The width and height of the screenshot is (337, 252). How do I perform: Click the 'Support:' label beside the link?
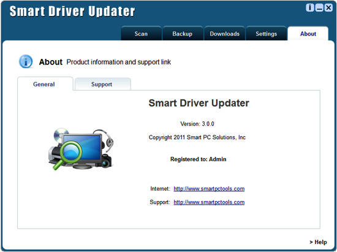[x=160, y=202]
